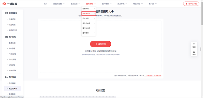Click the upload hint 选择图片添加 或 将图片拖拽至此区域
The height and width of the screenshot is (98, 203).
(x=101, y=51)
